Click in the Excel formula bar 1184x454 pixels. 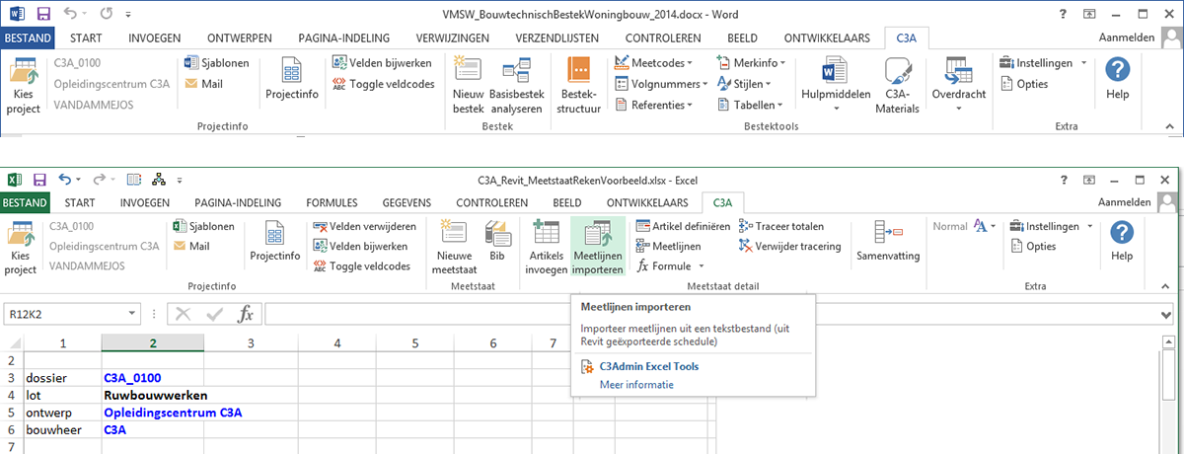click(710, 314)
